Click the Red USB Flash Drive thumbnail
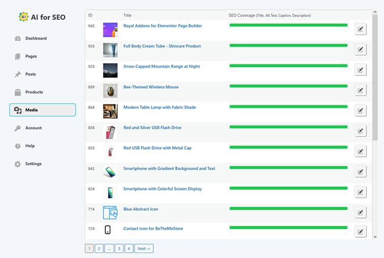The height and width of the screenshot is (258, 384). coord(110,152)
